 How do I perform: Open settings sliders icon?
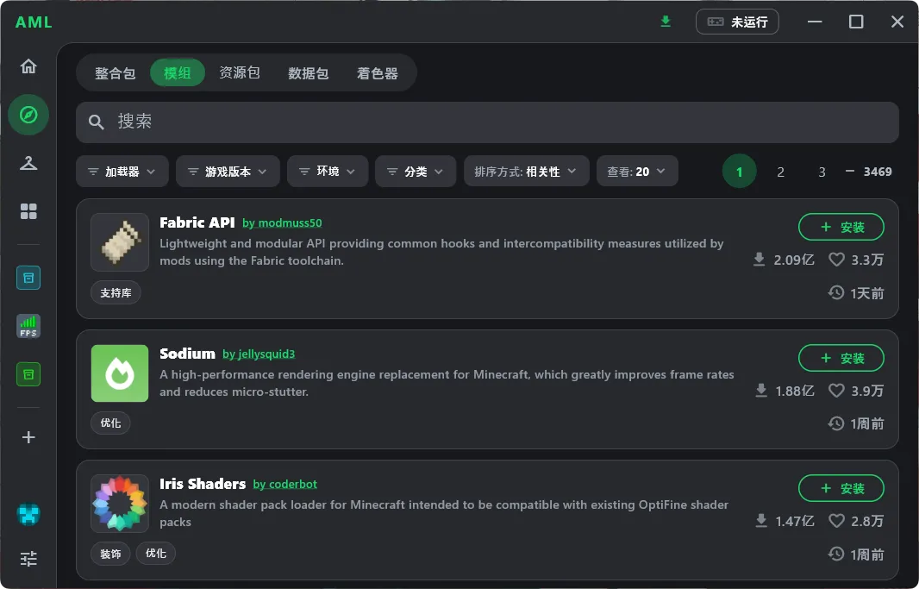click(x=28, y=559)
